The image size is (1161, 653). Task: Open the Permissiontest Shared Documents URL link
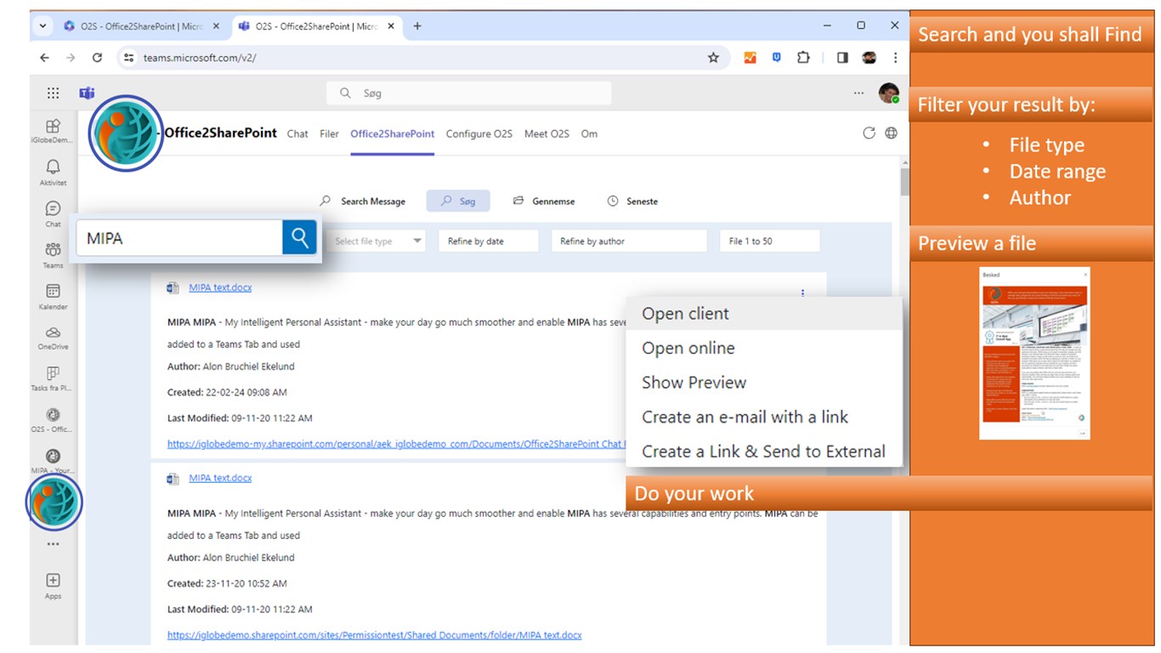(x=374, y=635)
